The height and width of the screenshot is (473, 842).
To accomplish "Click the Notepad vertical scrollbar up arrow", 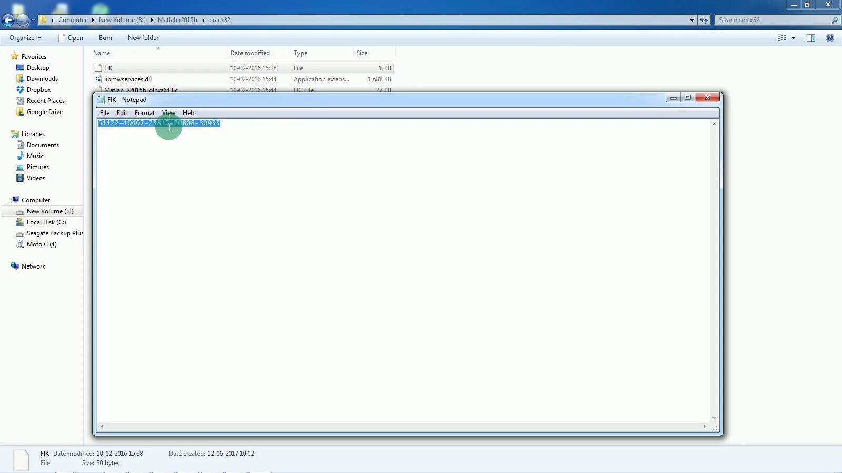I will coord(714,124).
